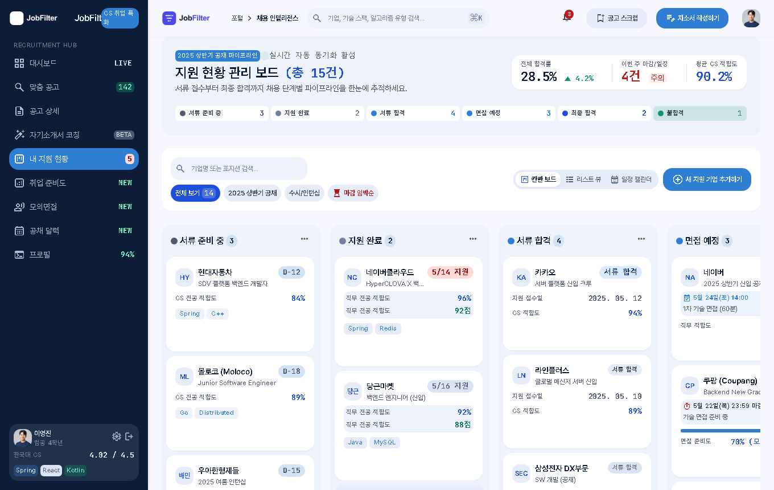This screenshot has width=774, height=490.
Task: Click the 공고 스크랩 button
Action: pyautogui.click(x=616, y=18)
